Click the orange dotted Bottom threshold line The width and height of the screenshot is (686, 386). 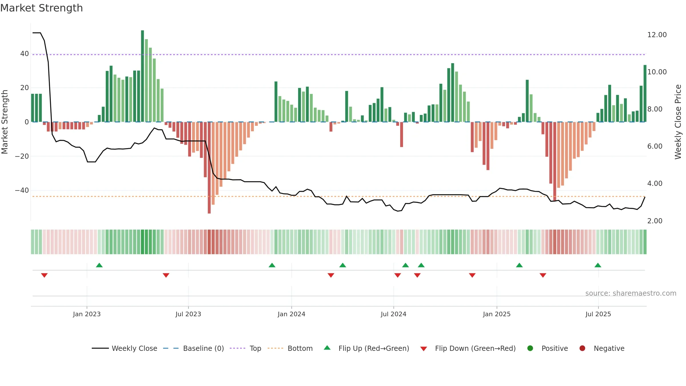(x=339, y=196)
